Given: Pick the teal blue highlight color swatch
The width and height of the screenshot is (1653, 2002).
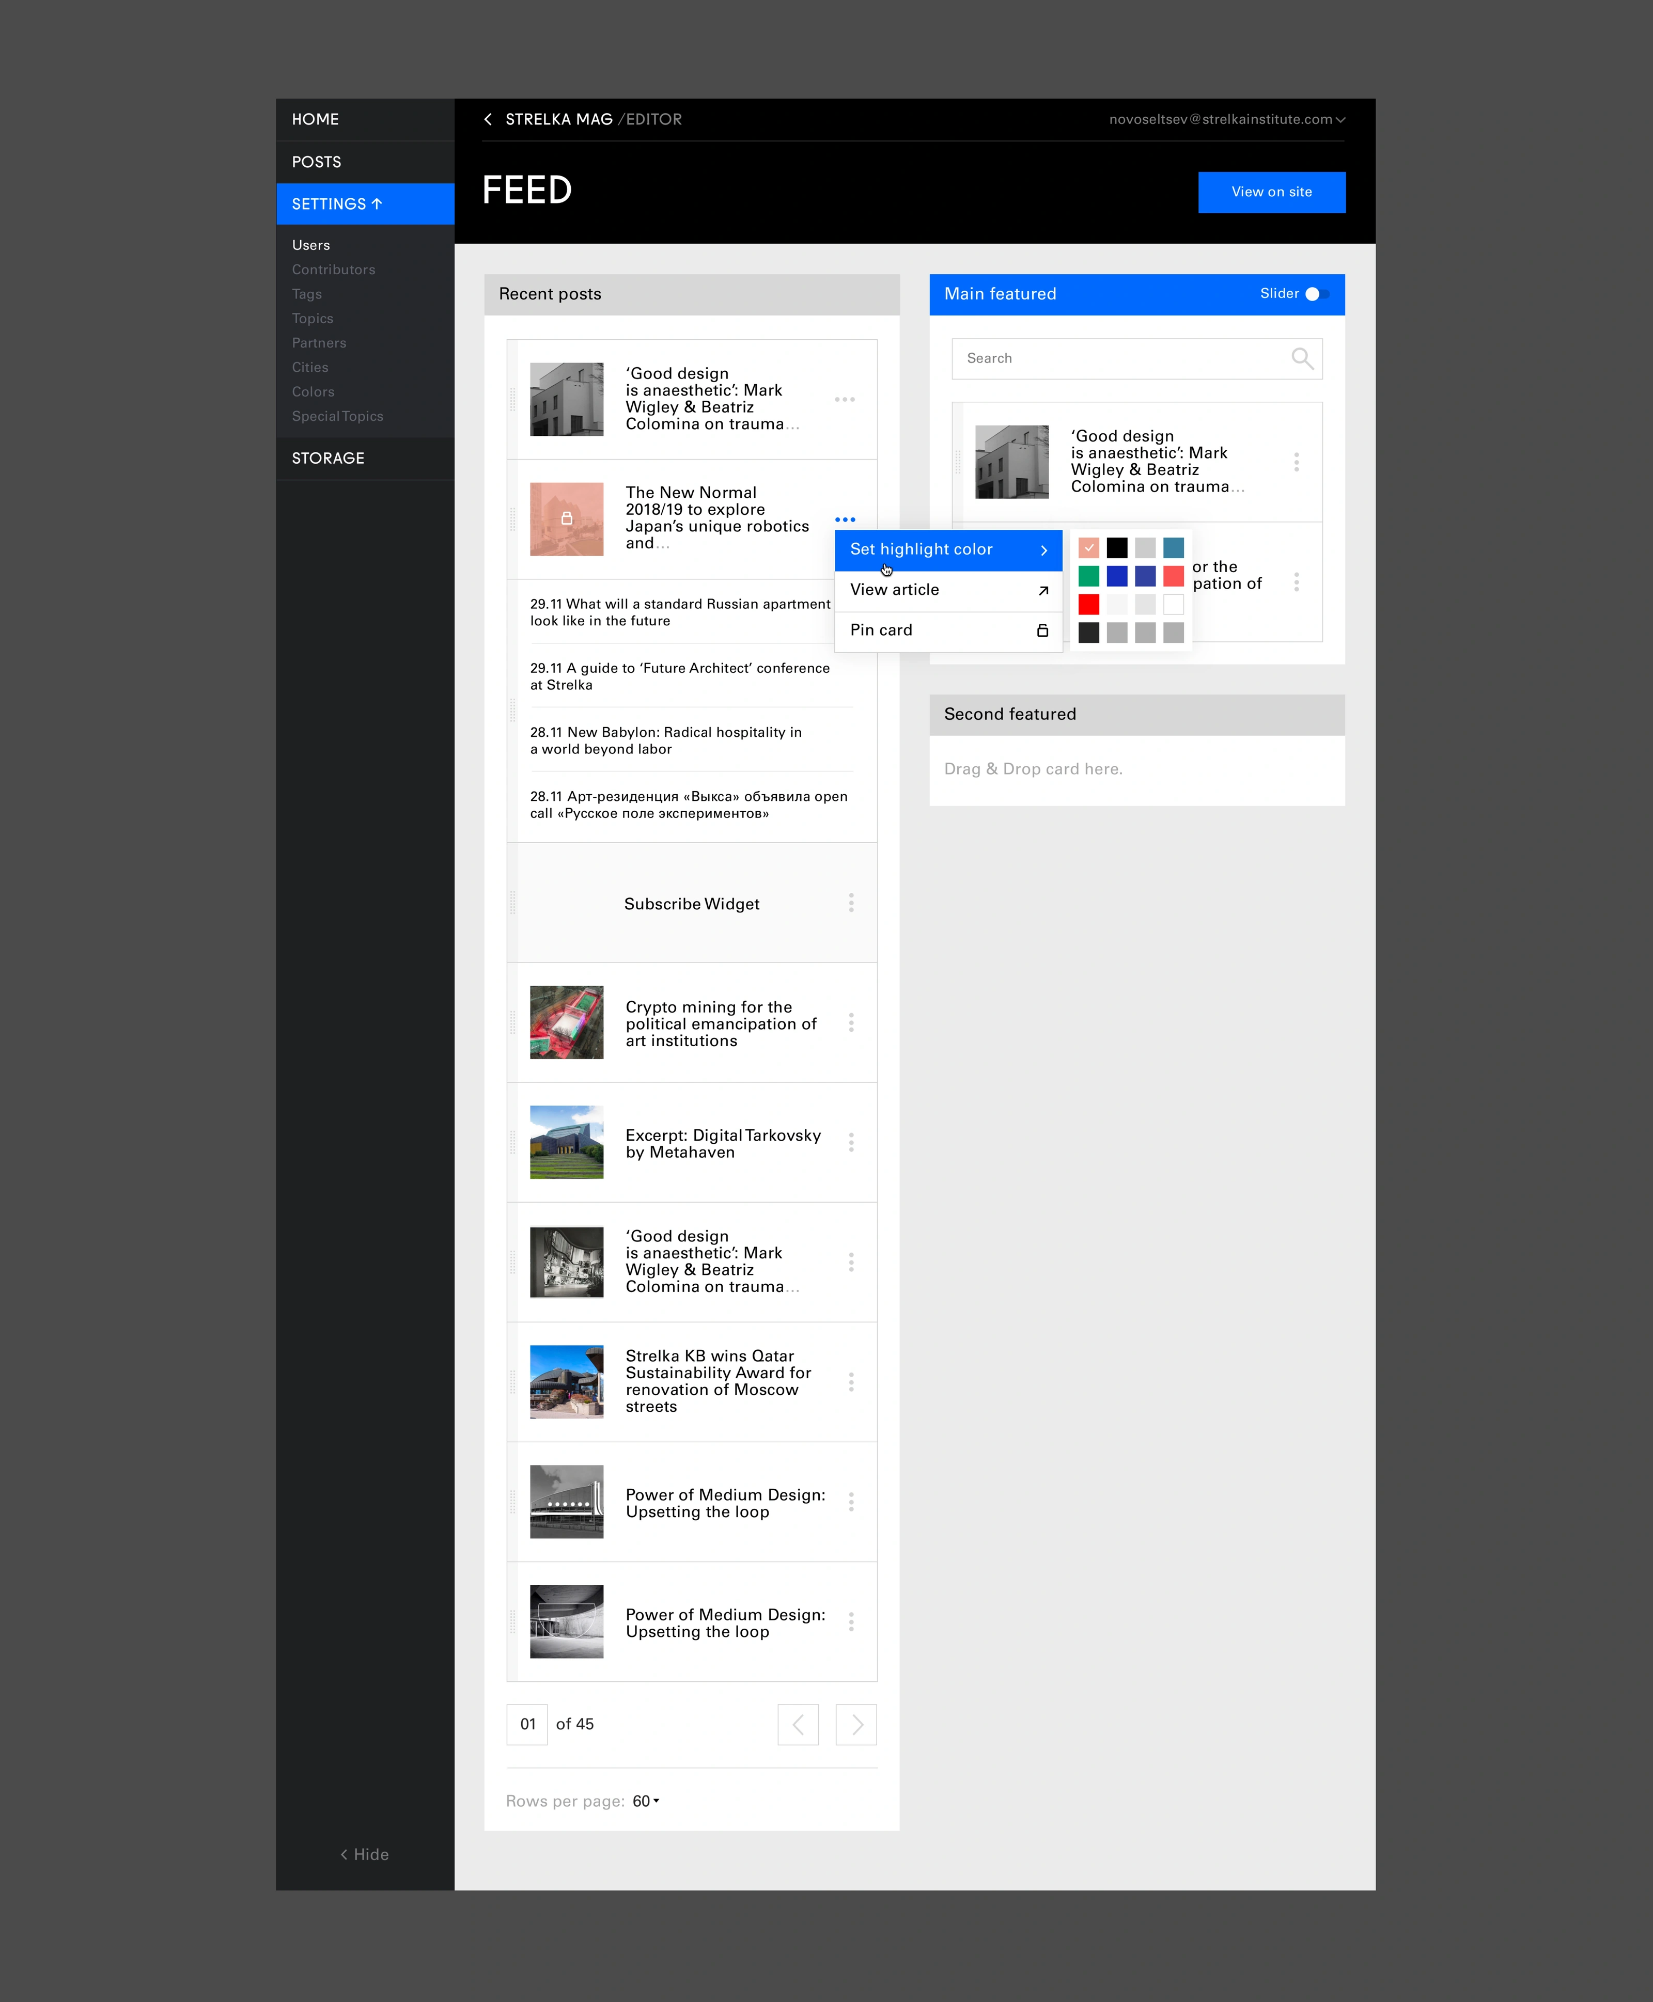Looking at the screenshot, I should (1173, 548).
